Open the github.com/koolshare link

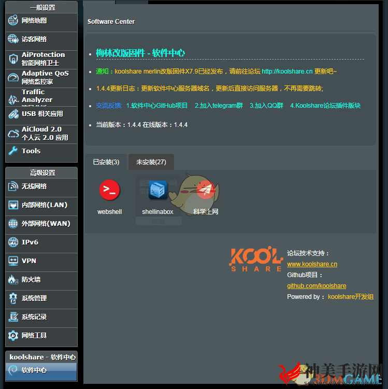[317, 286]
